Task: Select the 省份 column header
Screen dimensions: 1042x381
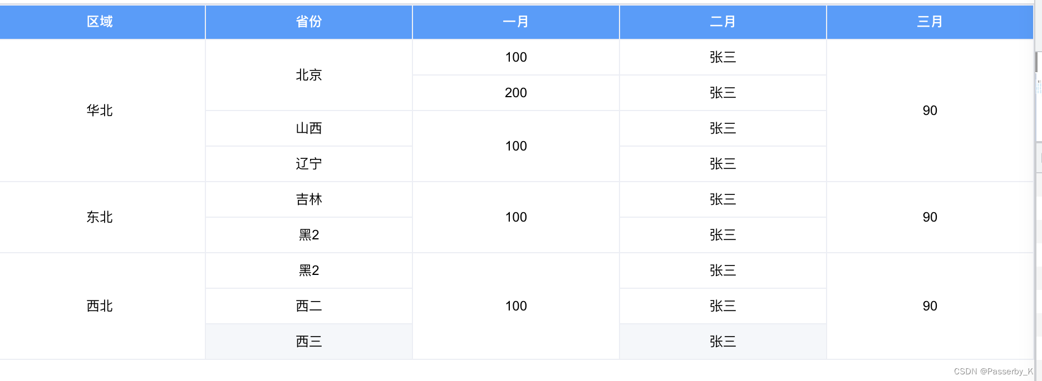Action: coord(308,22)
